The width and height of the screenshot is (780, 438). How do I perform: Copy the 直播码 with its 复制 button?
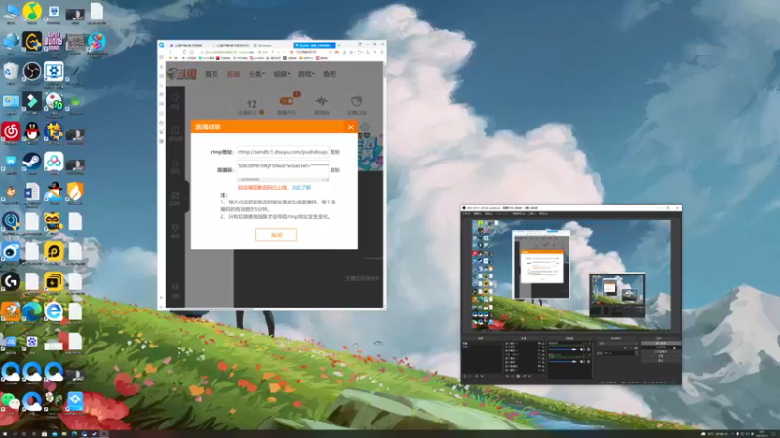[x=335, y=170]
